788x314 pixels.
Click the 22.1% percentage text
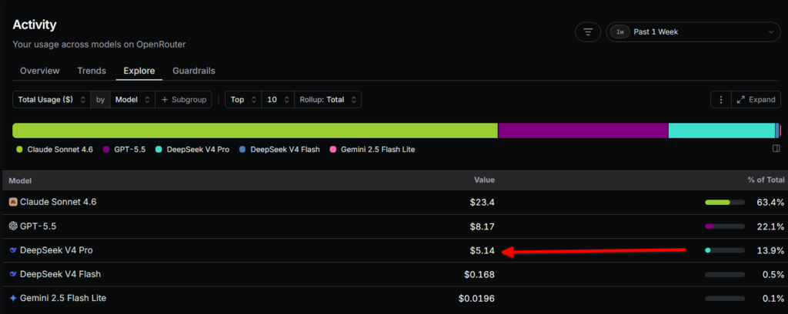pyautogui.click(x=770, y=226)
